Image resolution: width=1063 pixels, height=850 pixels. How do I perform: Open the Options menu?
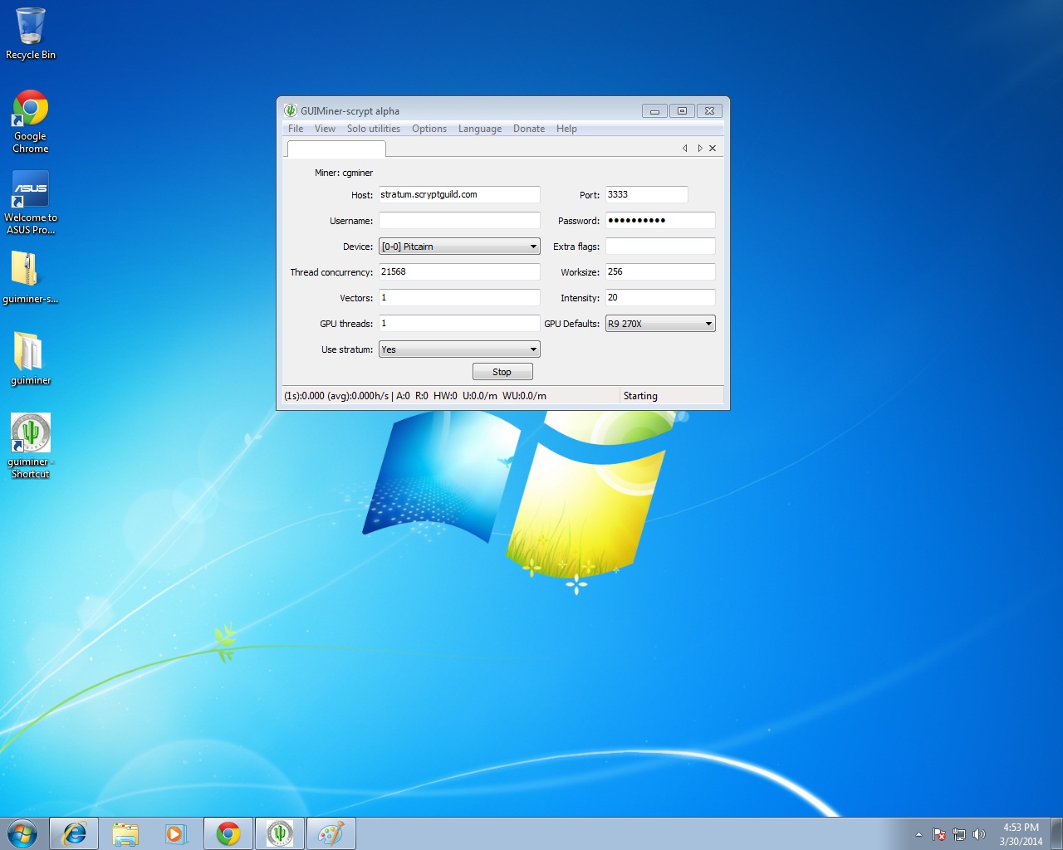pos(429,129)
